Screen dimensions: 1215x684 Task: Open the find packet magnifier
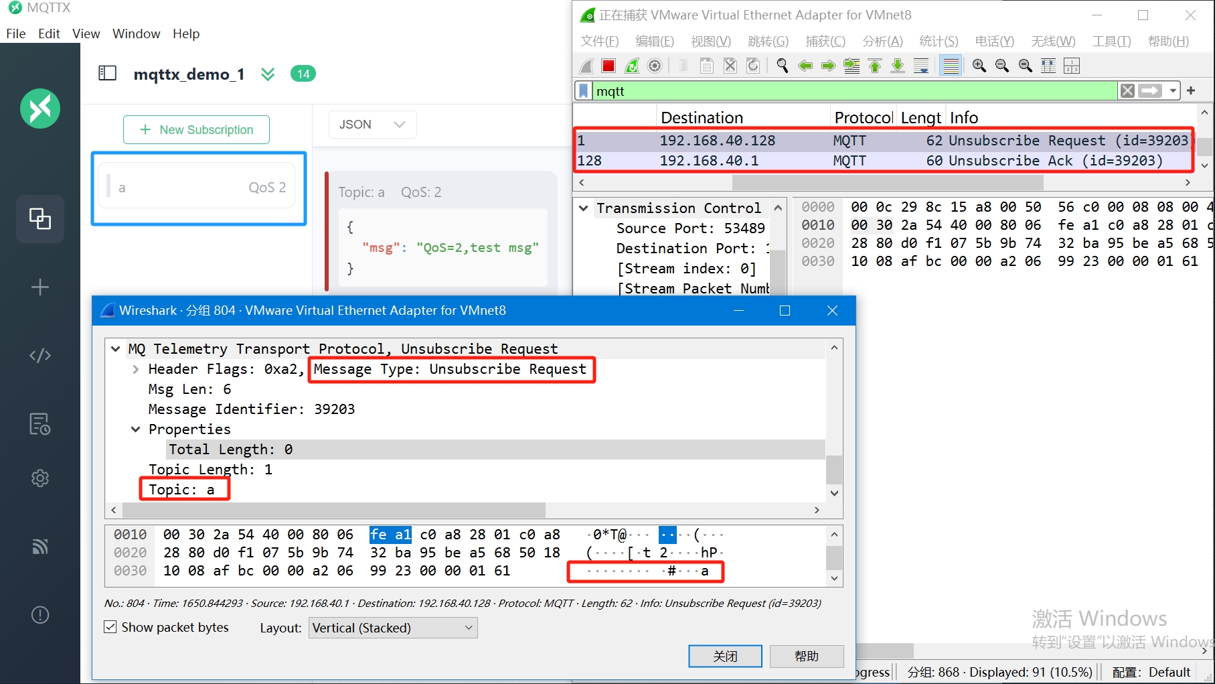pyautogui.click(x=782, y=66)
